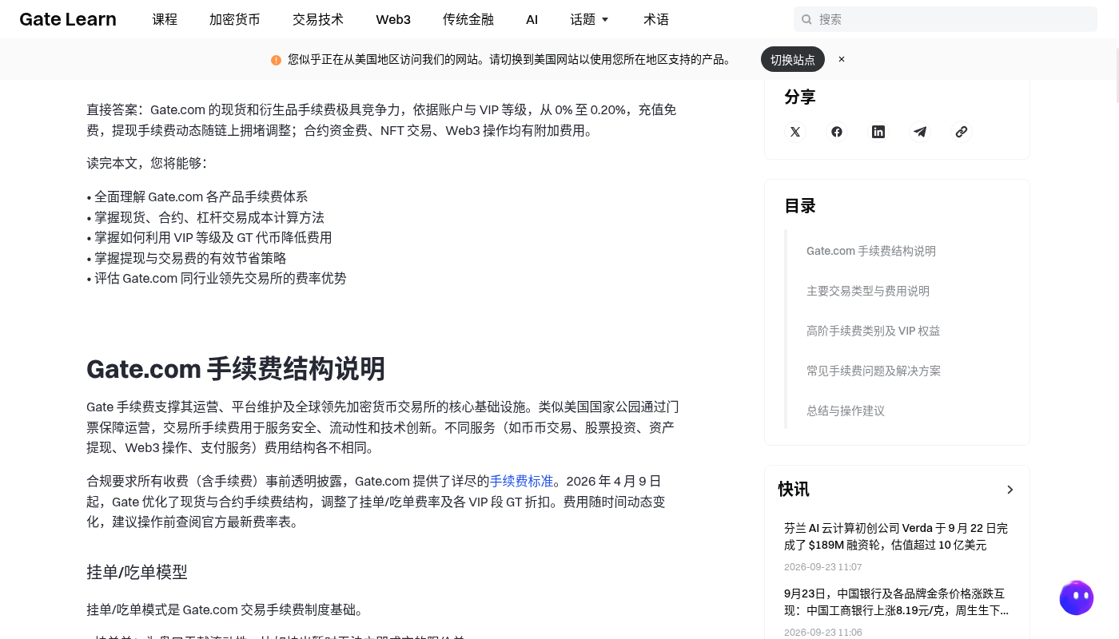The width and height of the screenshot is (1119, 639).
Task: Open the Verda $189M funding news item
Action: pyautogui.click(x=896, y=537)
